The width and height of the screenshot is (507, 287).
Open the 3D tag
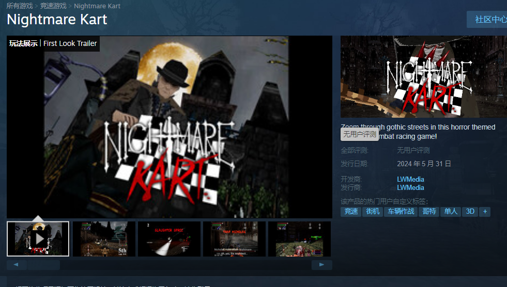pyautogui.click(x=470, y=212)
